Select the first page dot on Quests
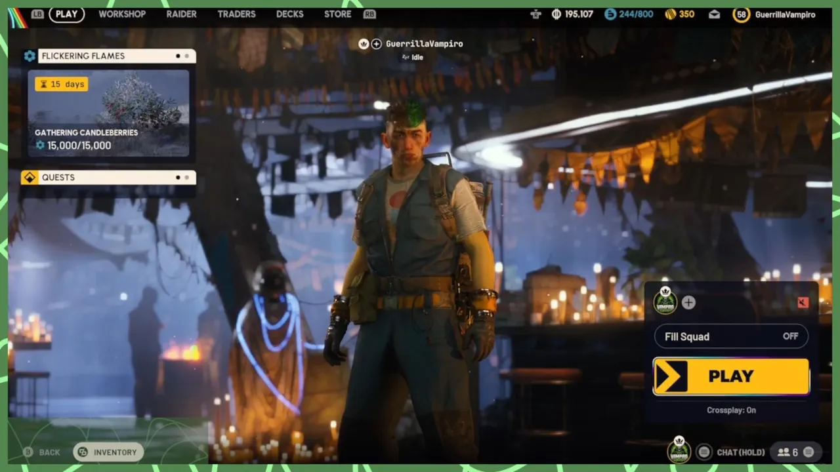The width and height of the screenshot is (840, 472). 178,178
